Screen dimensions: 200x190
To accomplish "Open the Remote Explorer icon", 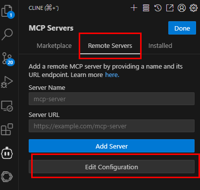I will coord(7,106).
